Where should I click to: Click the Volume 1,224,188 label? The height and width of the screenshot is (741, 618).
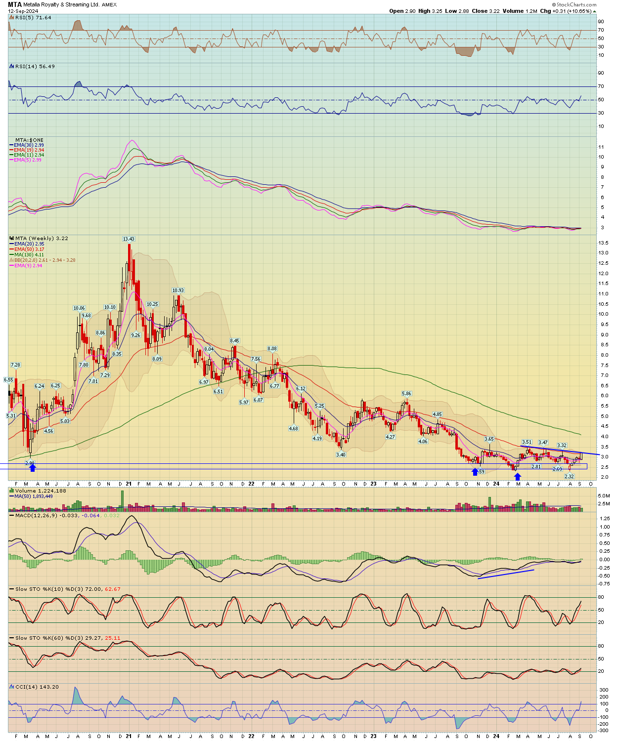[x=41, y=491]
